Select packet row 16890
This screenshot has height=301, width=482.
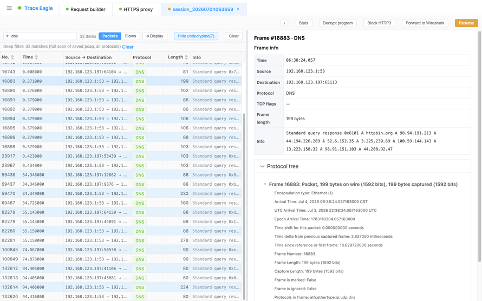(x=121, y=90)
